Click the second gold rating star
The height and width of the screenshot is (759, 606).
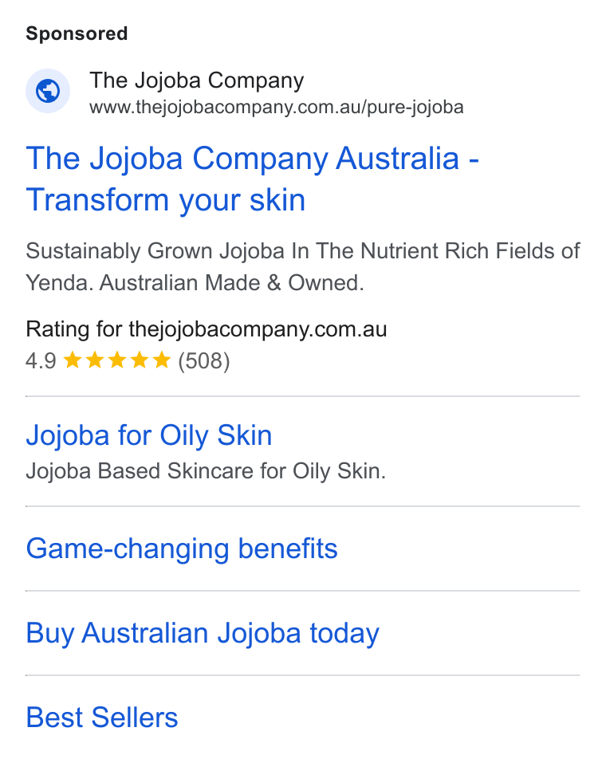pos(95,360)
